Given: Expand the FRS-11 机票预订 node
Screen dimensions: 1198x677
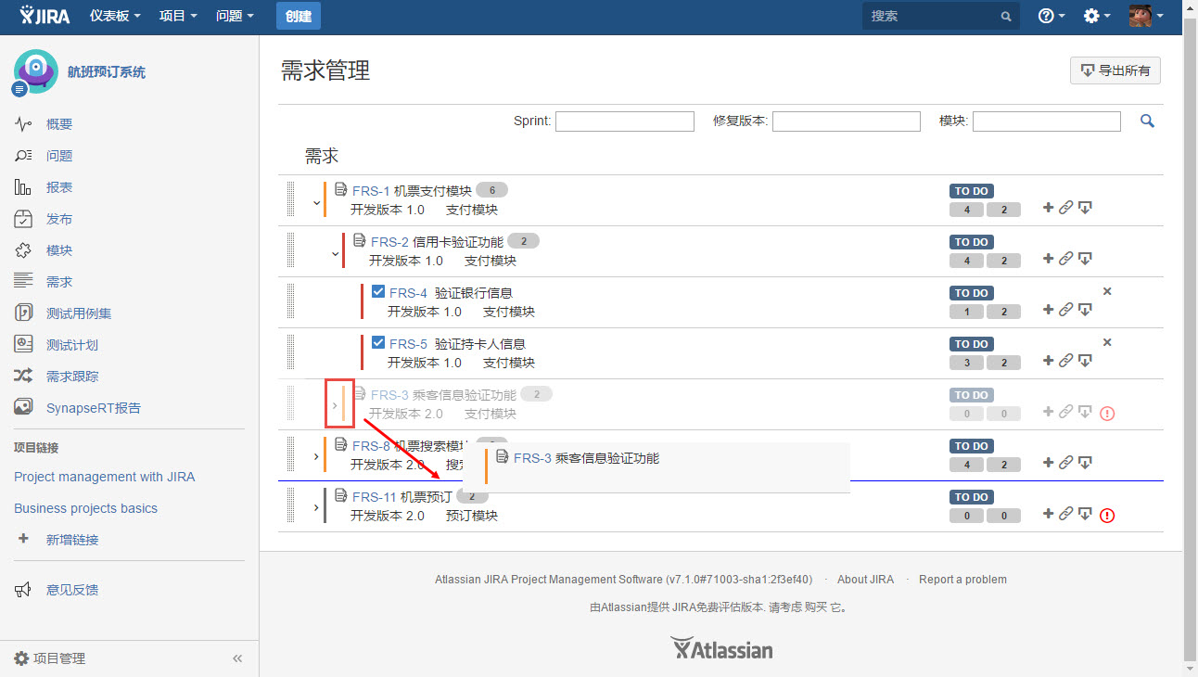Looking at the screenshot, I should tap(316, 507).
